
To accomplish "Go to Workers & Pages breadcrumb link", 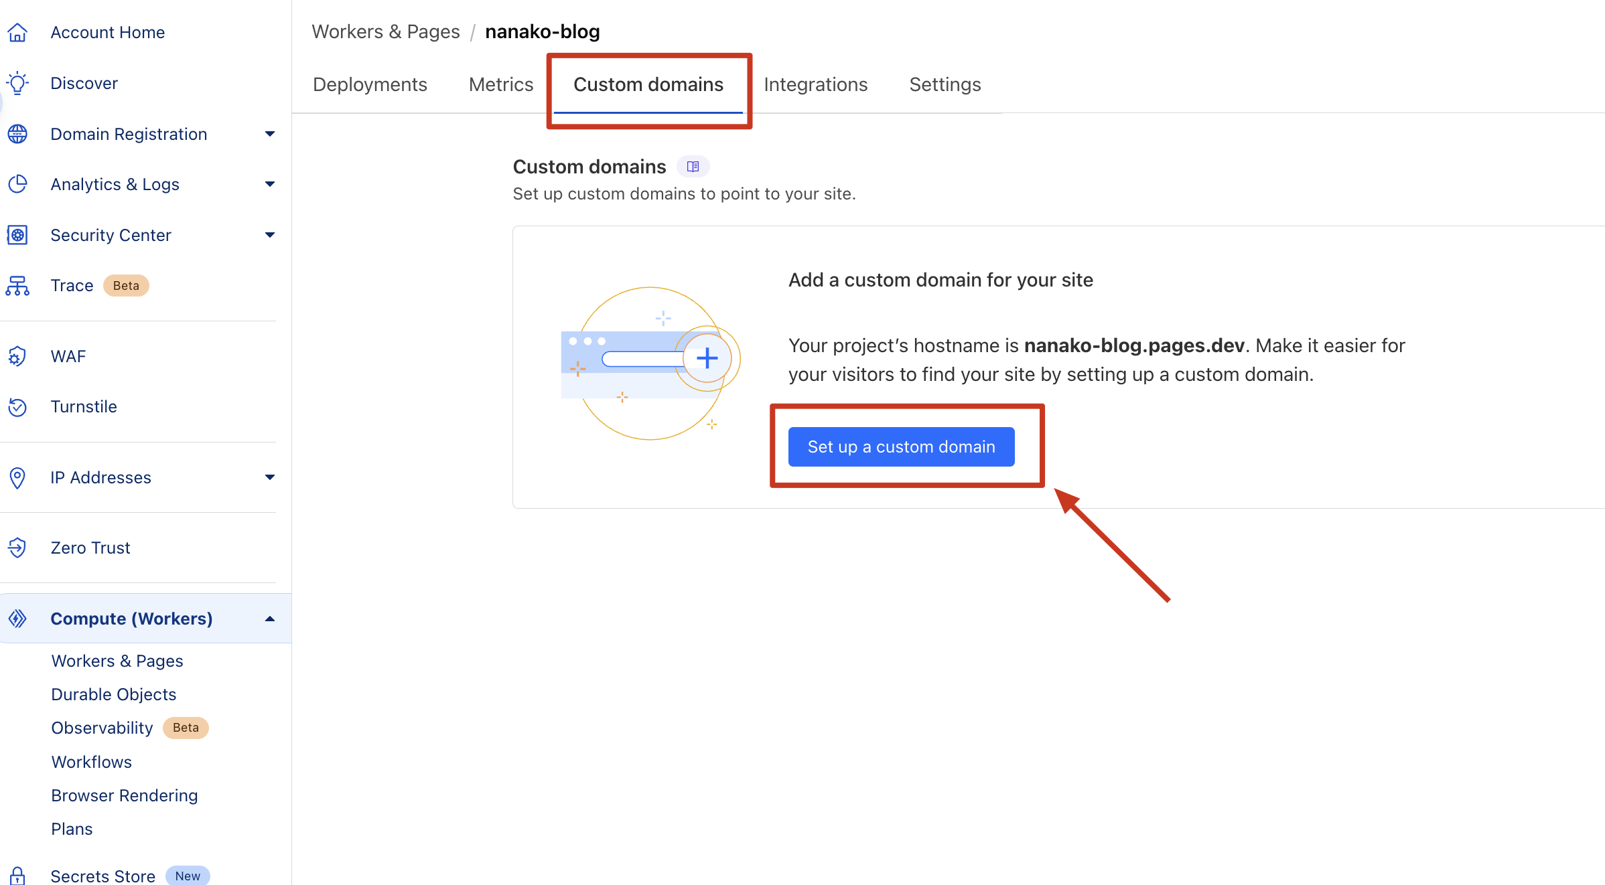I will [386, 31].
